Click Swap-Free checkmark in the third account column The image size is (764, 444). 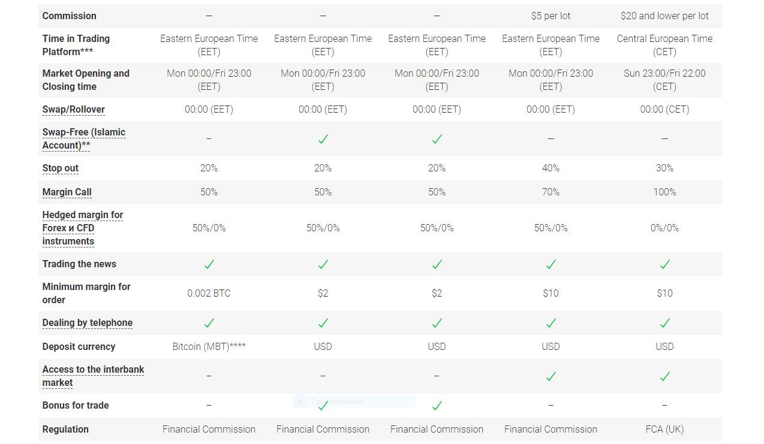(x=437, y=139)
